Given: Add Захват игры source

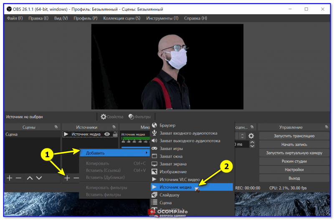Looking at the screenshot, I should coord(192,148).
